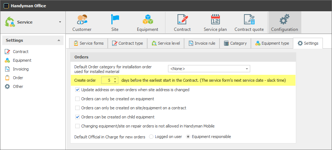Open the Service module dropdown arrow
Screen dimensions: 332x150
pos(60,22)
